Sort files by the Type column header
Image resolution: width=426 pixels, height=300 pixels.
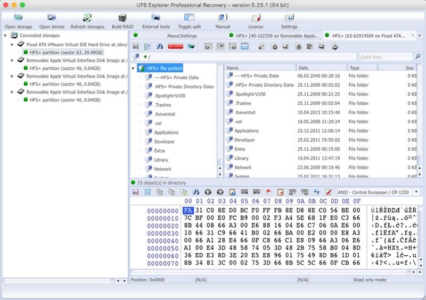click(362, 68)
